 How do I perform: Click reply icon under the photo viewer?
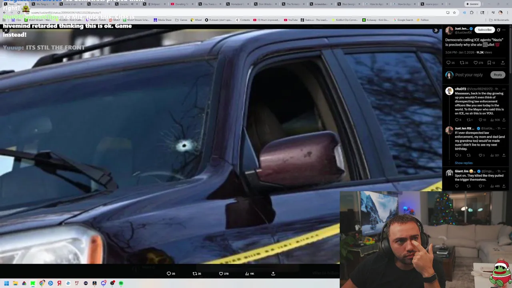169,274
